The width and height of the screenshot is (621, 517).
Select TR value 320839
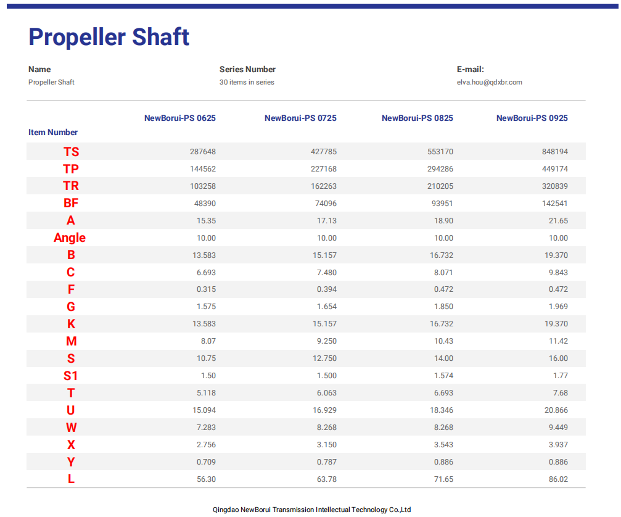click(x=555, y=186)
